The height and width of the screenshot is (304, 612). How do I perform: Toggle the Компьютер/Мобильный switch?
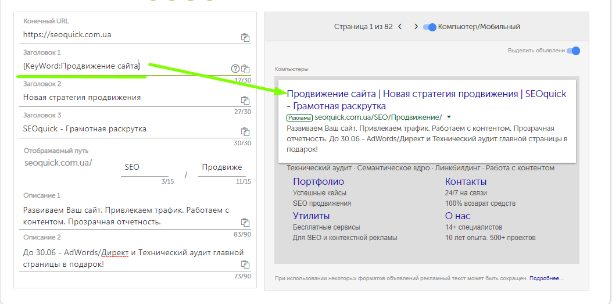pyautogui.click(x=430, y=27)
